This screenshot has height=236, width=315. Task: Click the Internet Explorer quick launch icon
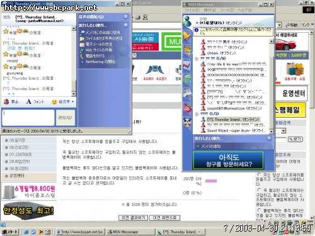click(26, 232)
